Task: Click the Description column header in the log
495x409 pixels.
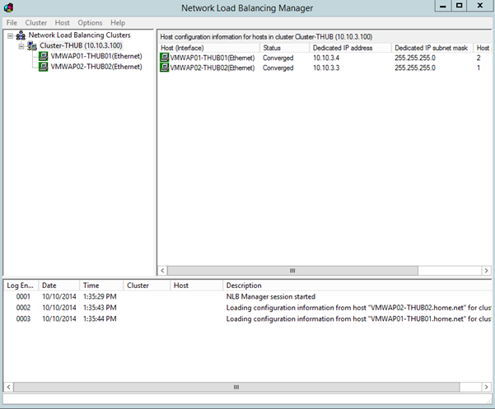Action: click(x=357, y=286)
